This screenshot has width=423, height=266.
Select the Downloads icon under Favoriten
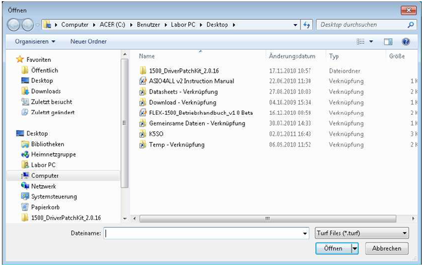point(26,91)
